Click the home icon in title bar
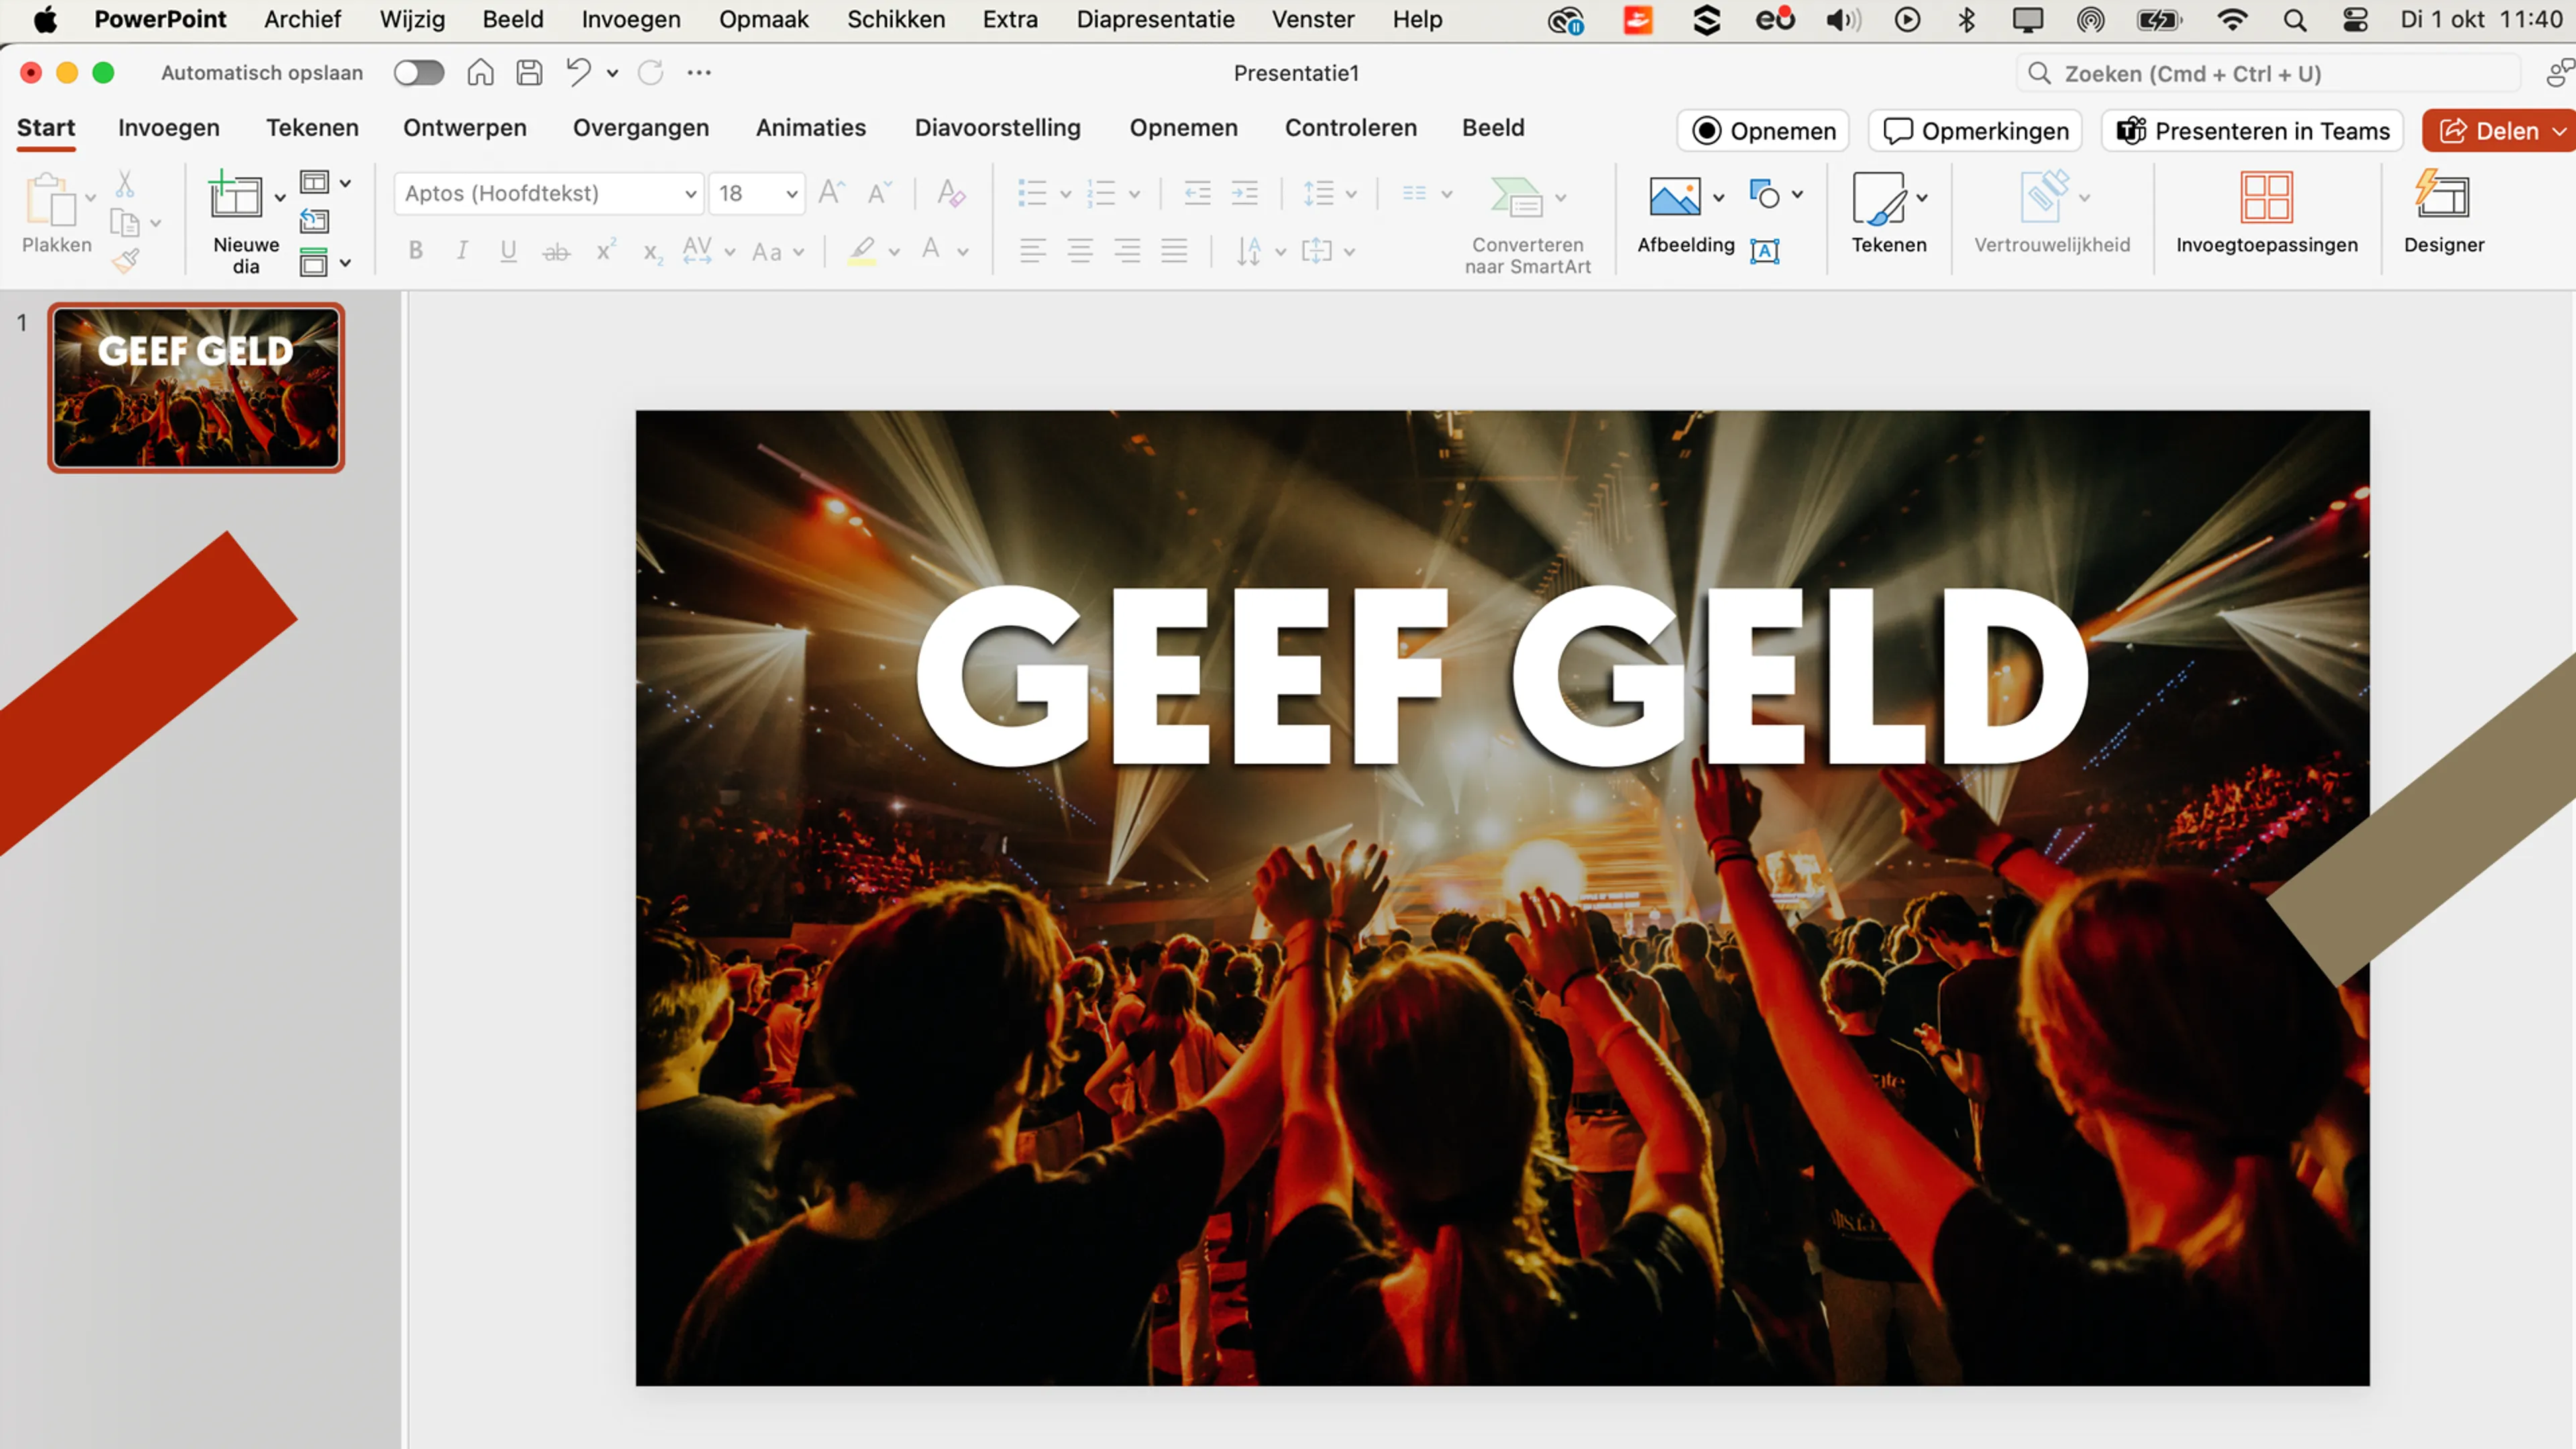2576x1449 pixels. point(480,72)
